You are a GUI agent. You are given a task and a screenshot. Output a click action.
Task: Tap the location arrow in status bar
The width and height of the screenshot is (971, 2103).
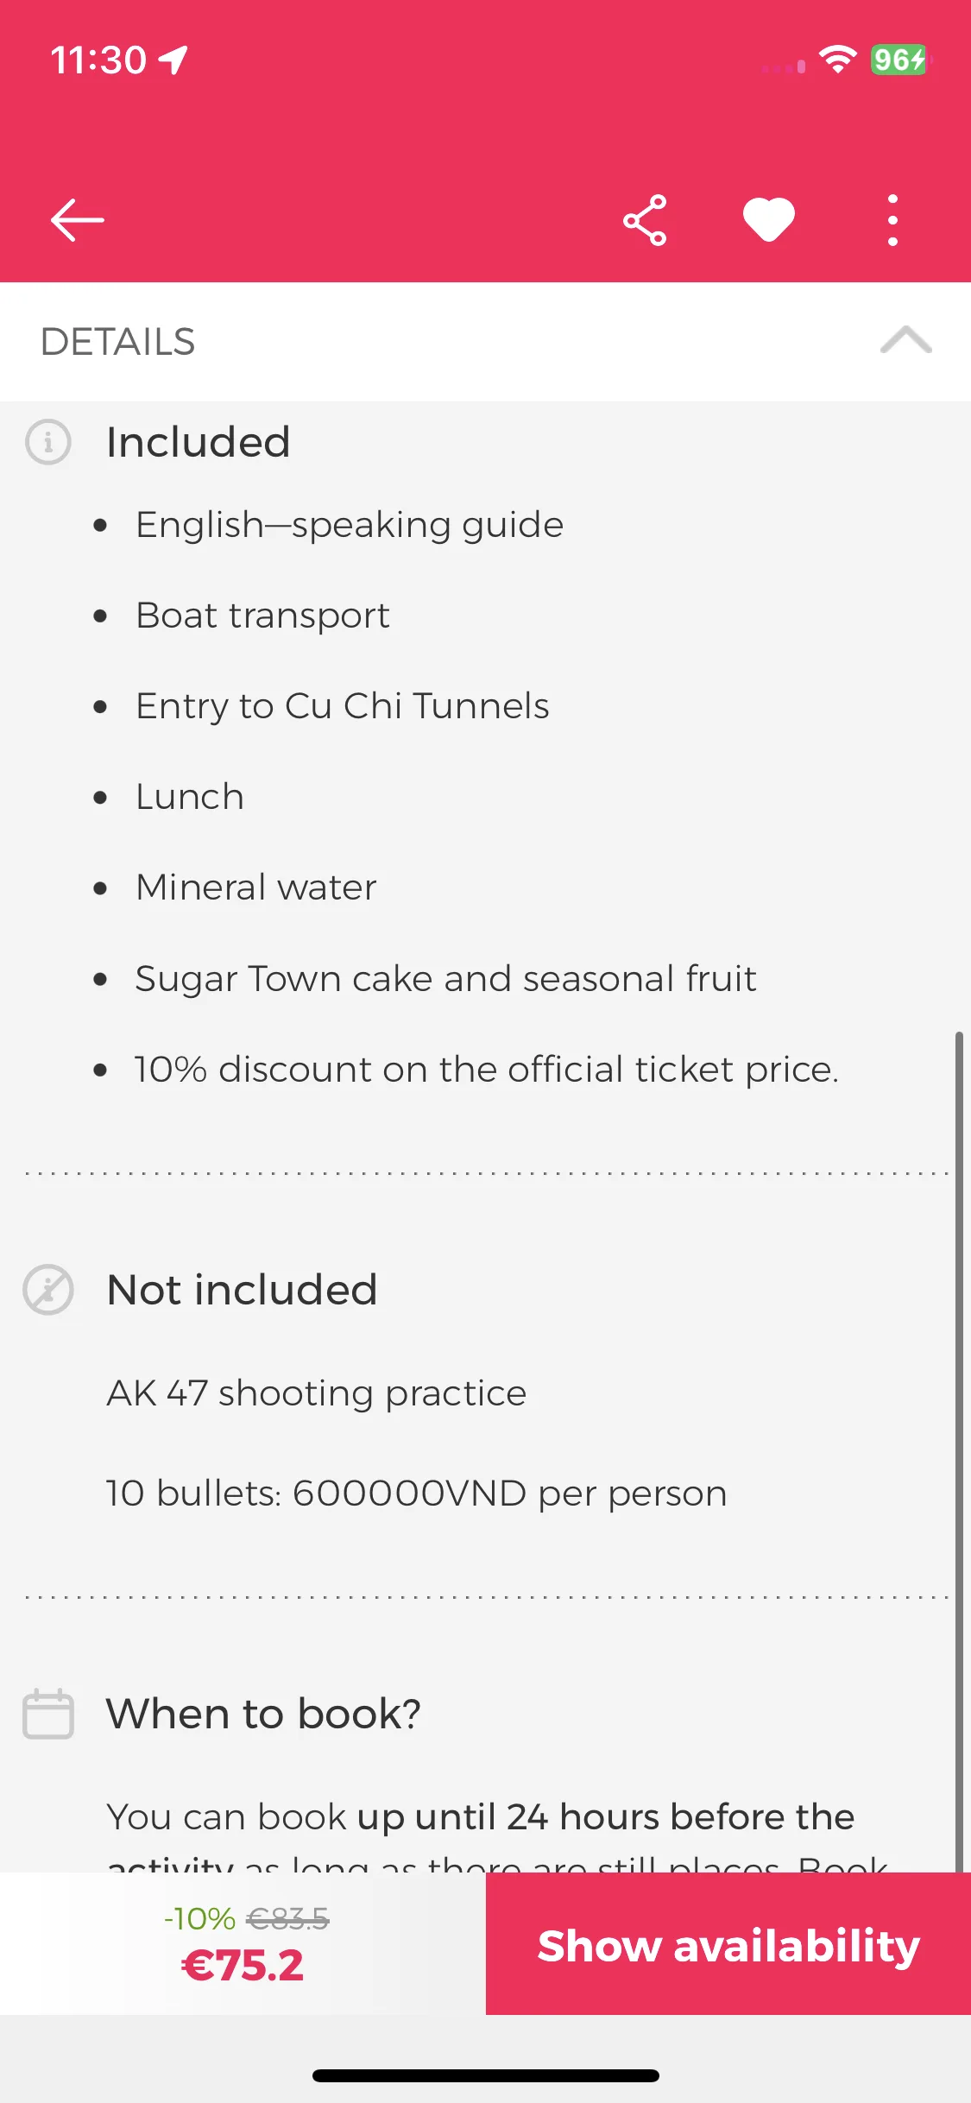173,60
